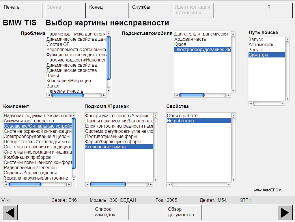Select Не работают property
Viewport: 295px width, 222px height.
[x=199, y=121]
